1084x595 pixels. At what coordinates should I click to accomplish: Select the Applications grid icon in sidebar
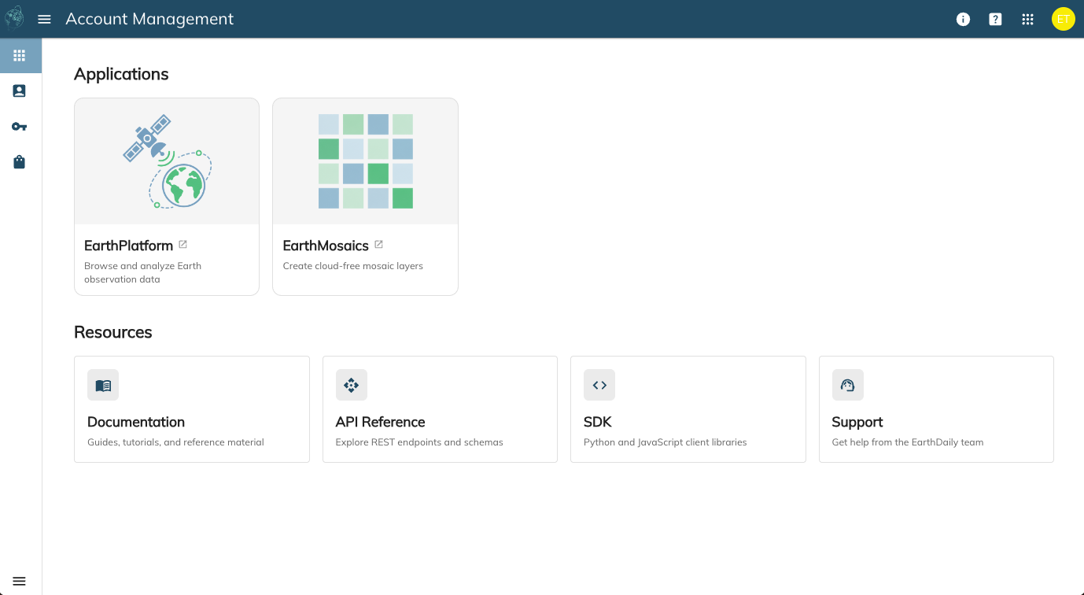click(20, 56)
